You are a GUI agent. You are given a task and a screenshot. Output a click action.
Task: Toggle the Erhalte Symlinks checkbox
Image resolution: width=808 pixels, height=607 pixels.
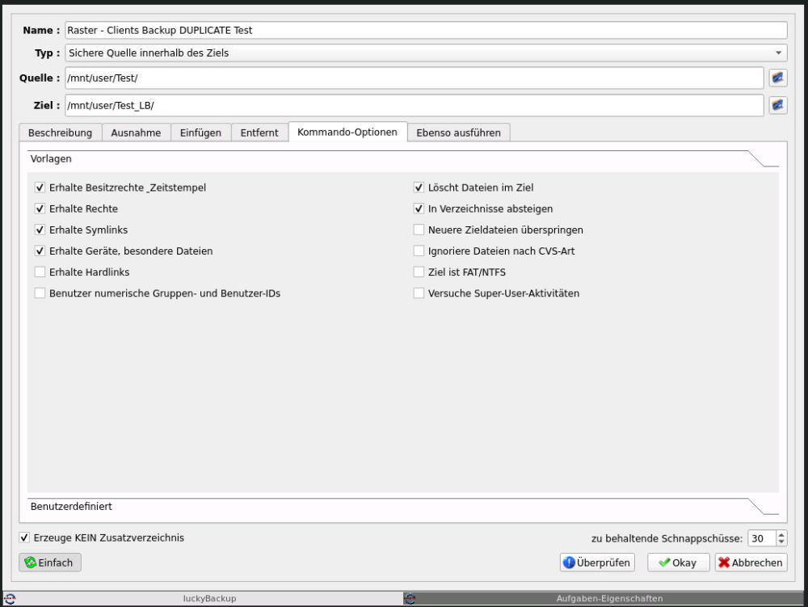(x=40, y=230)
